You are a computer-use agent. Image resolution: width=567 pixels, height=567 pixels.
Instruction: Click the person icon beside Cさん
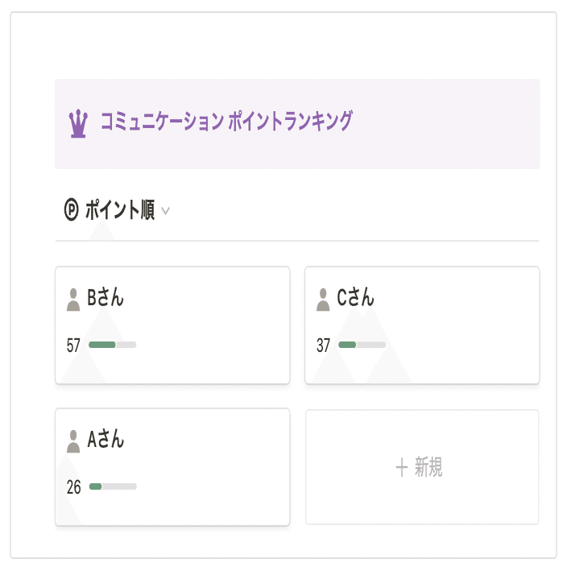pos(323,299)
